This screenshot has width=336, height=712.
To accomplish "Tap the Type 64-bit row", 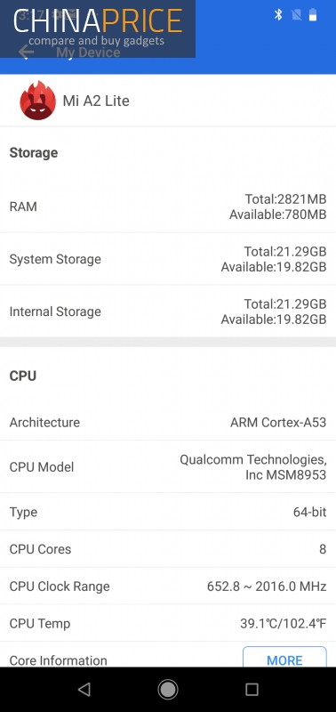I will 168,512.
